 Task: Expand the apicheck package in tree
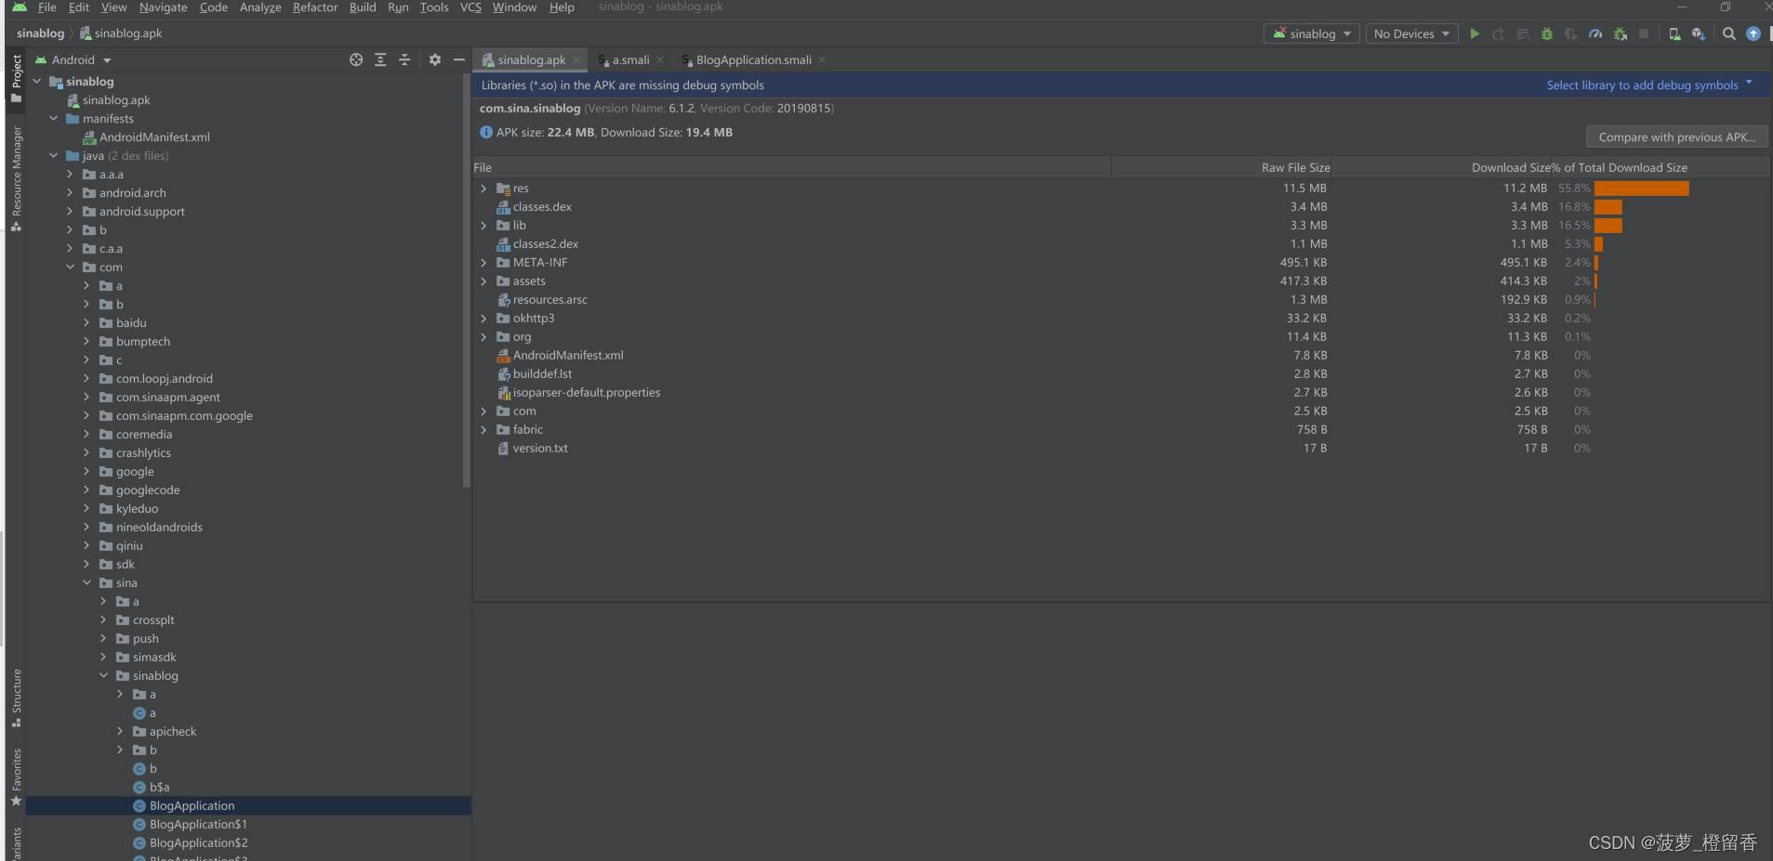[120, 731]
